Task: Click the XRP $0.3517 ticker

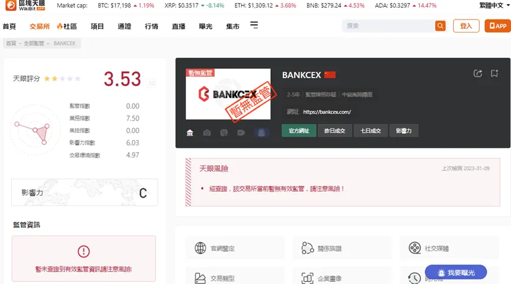Action: 194,5
